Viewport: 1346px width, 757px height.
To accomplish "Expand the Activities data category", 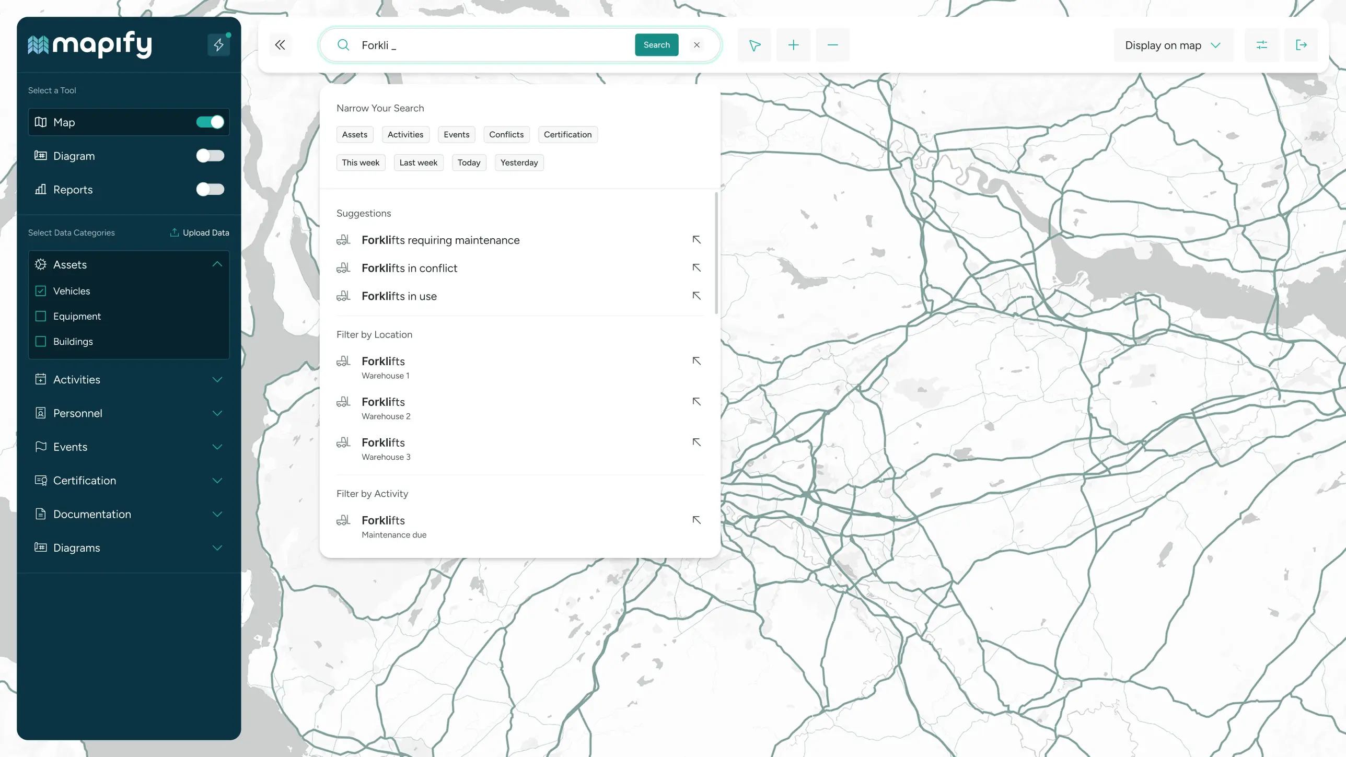I will [217, 379].
